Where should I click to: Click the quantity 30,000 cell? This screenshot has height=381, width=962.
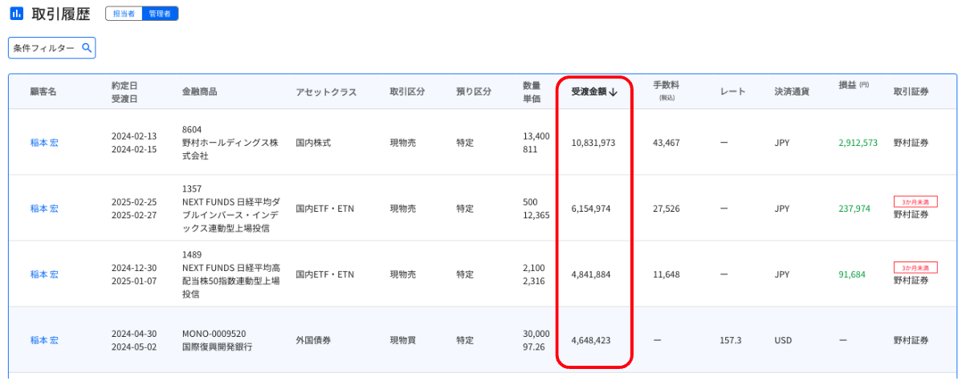pyautogui.click(x=536, y=333)
